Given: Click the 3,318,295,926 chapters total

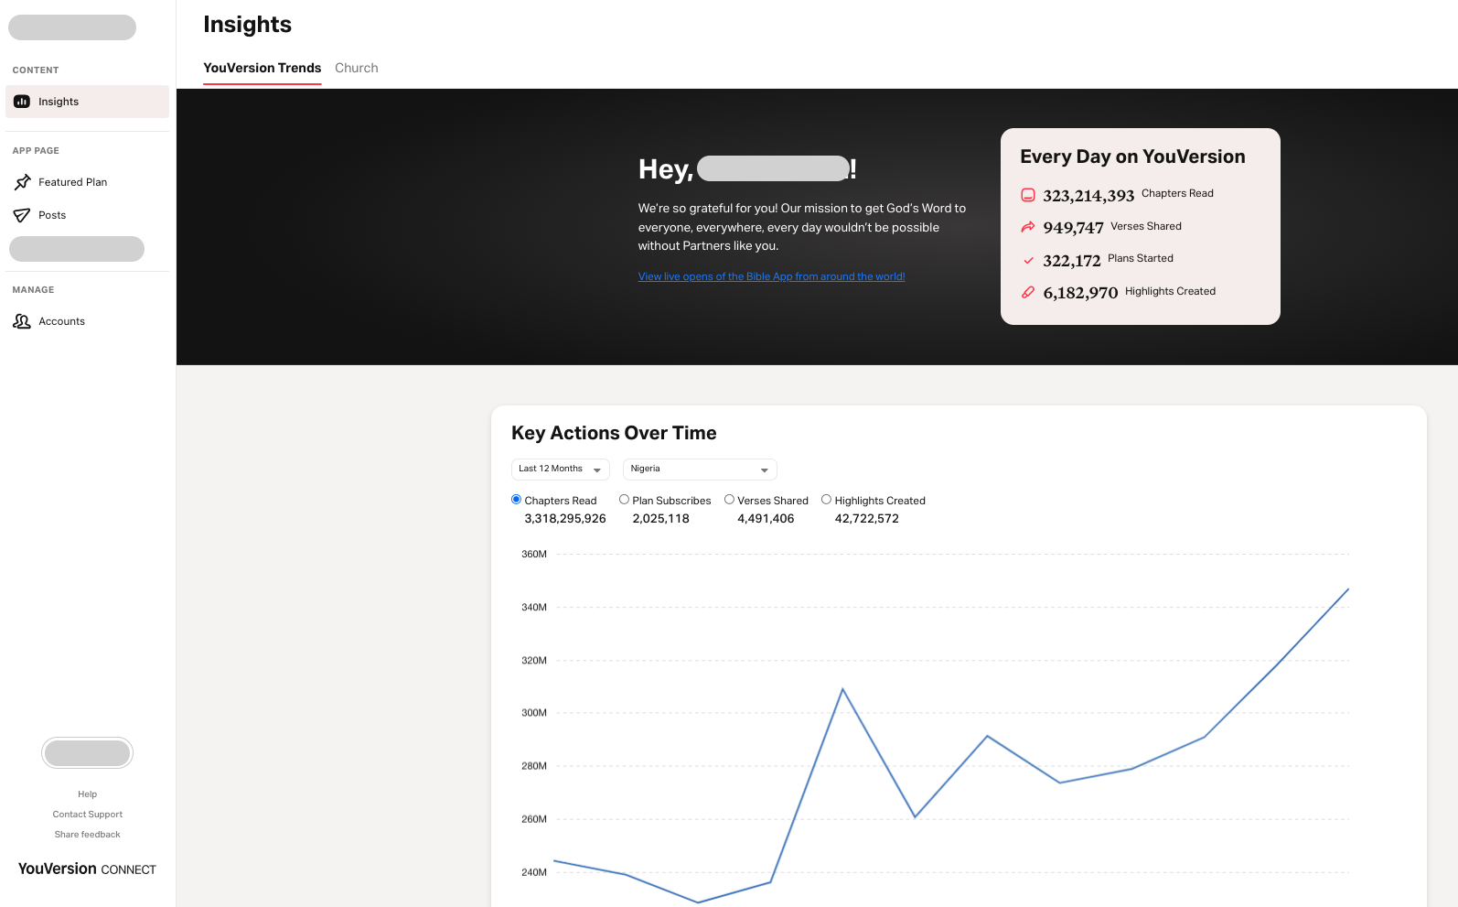Looking at the screenshot, I should point(565,519).
